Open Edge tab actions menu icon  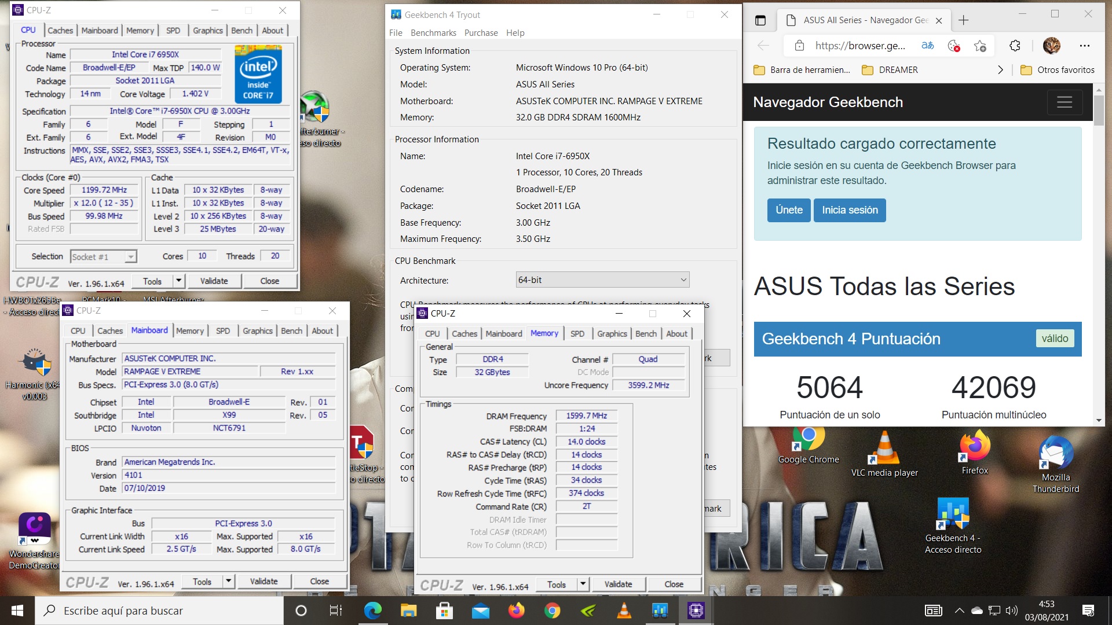click(760, 20)
